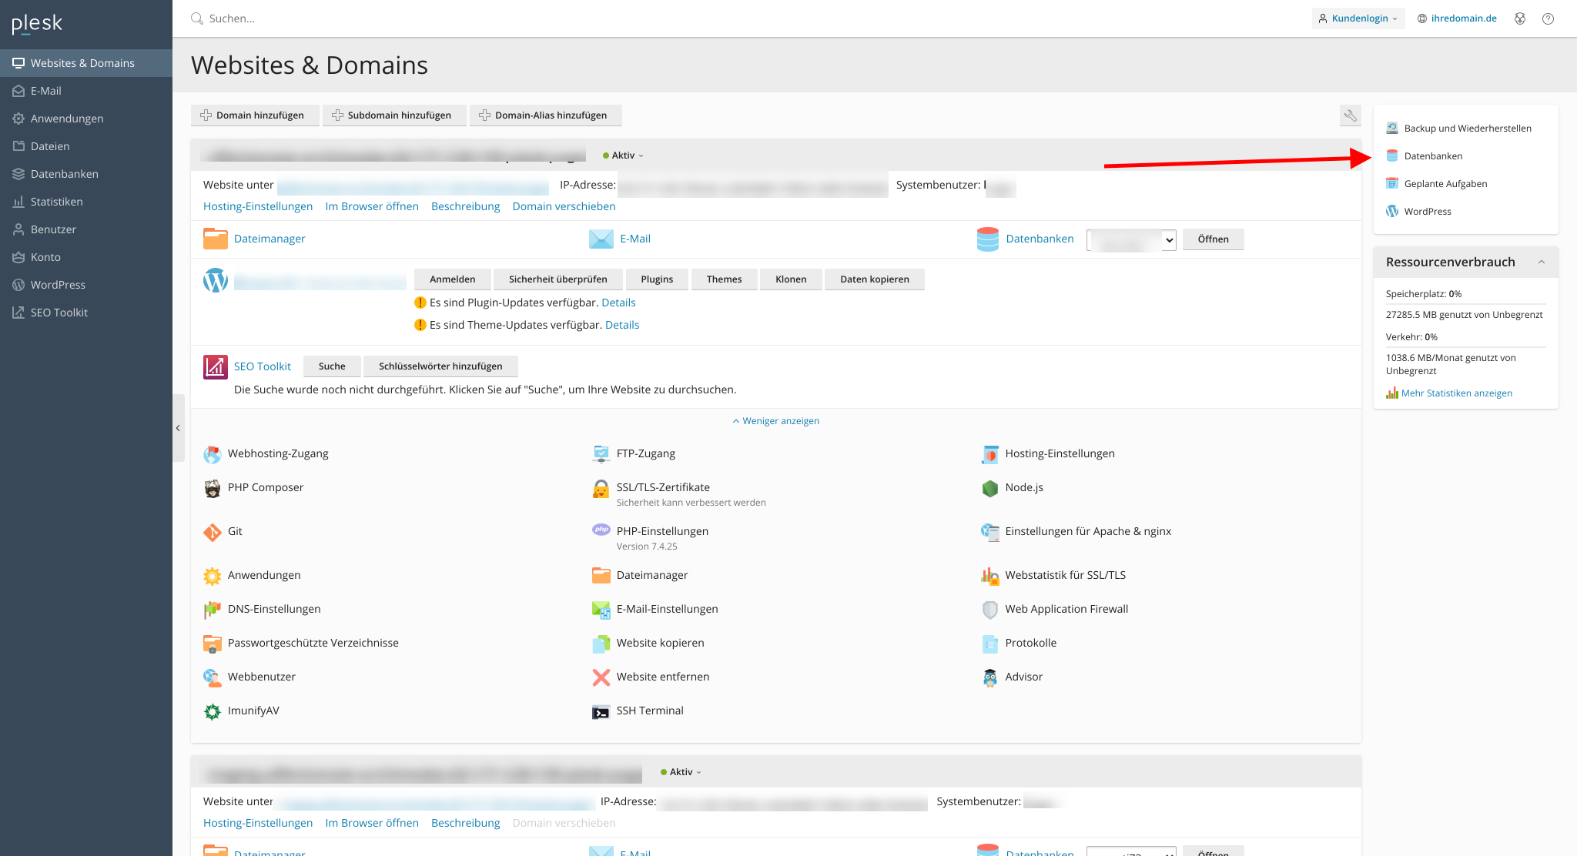This screenshot has height=856, width=1577.
Task: Click Schlüsselwörter hinzufügen button
Action: click(440, 366)
